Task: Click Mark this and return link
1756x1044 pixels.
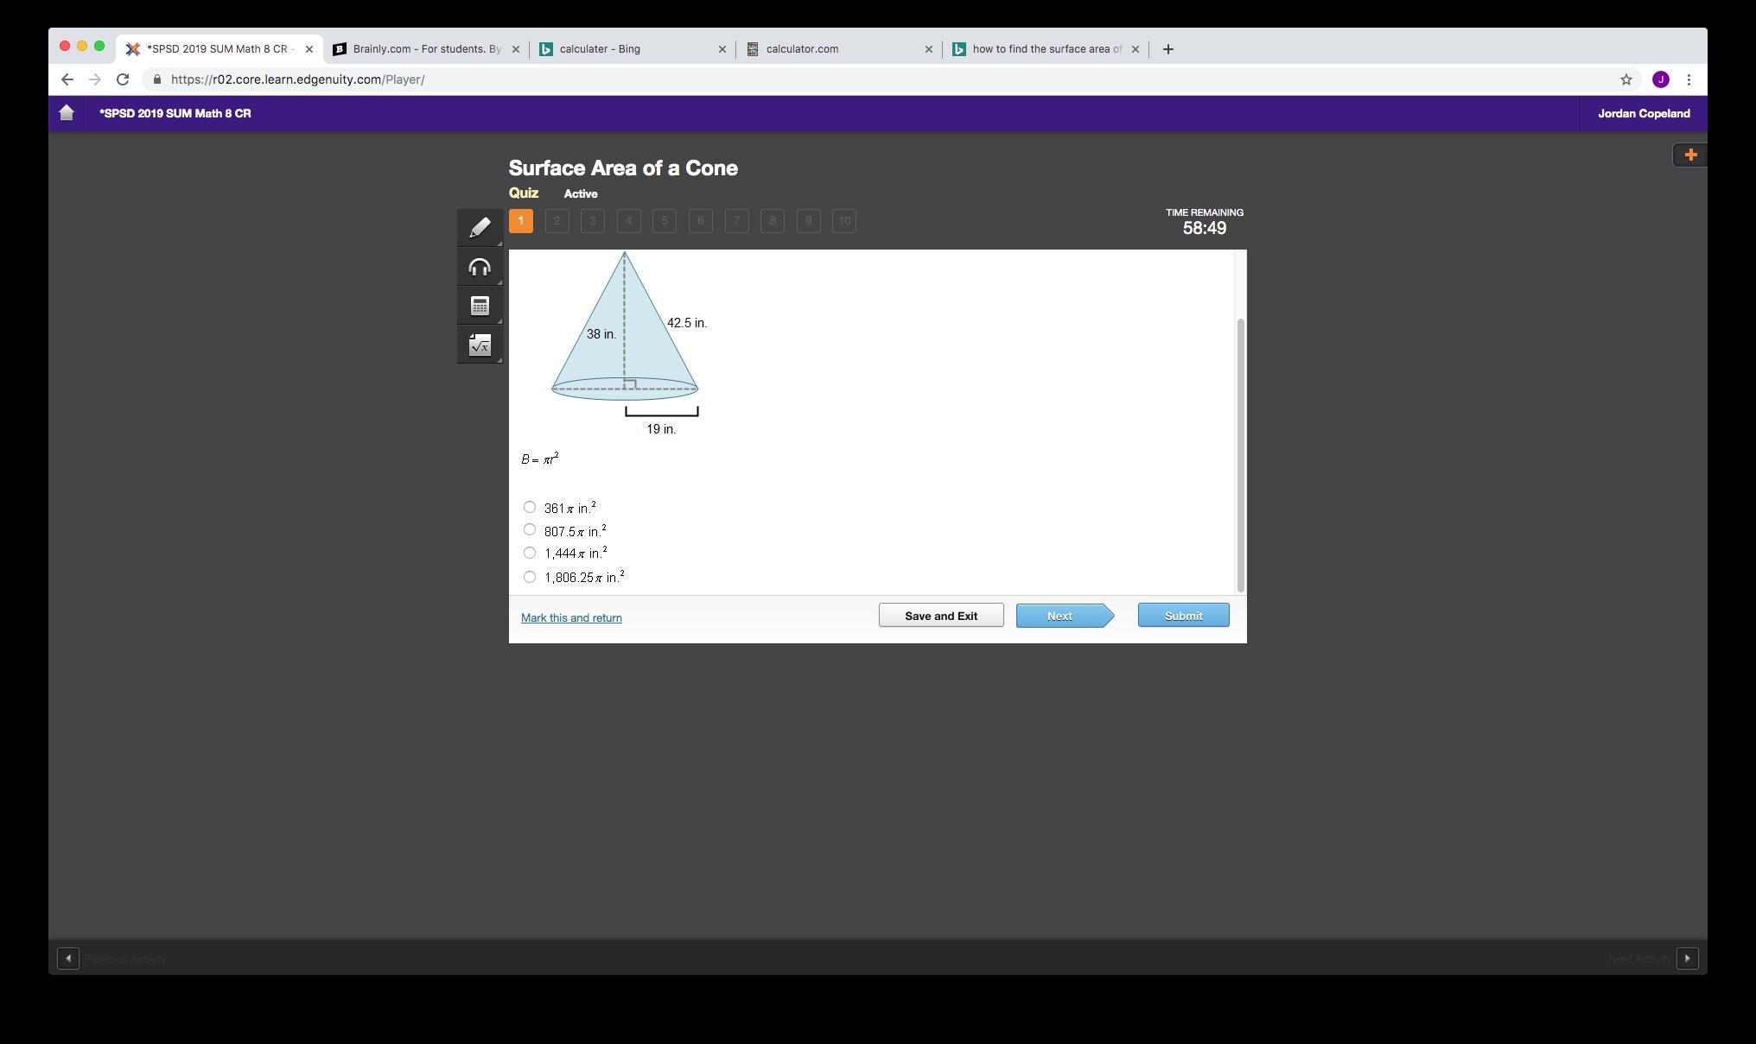Action: click(571, 617)
